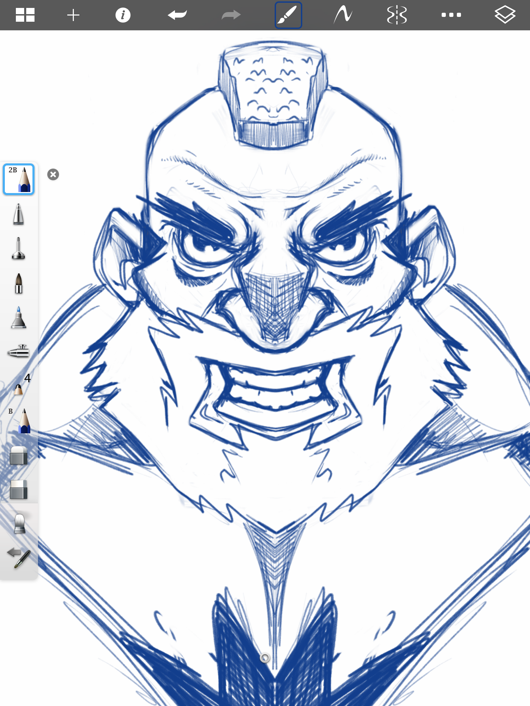The image size is (530, 706).
Task: Select the brush pen with dark tip
Action: 19,283
